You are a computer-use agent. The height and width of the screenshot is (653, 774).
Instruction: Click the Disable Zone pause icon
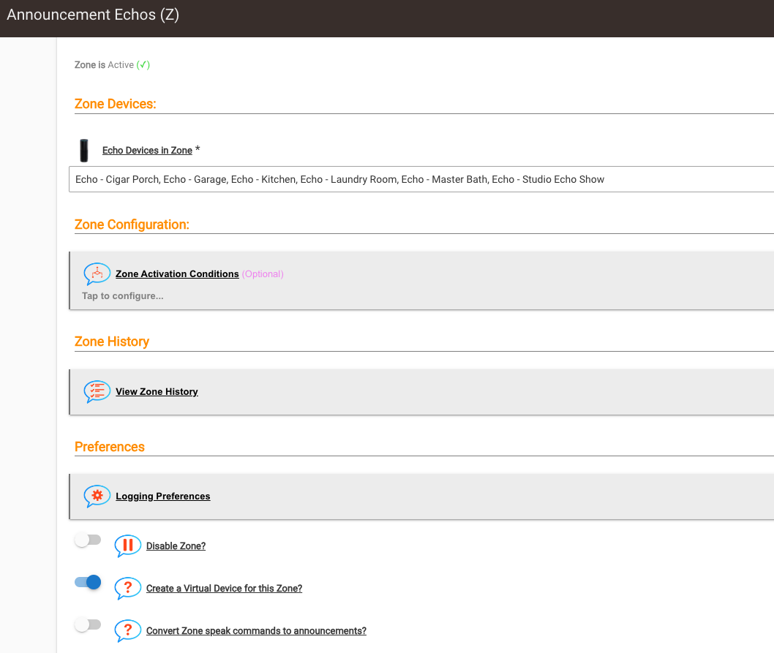tap(127, 546)
